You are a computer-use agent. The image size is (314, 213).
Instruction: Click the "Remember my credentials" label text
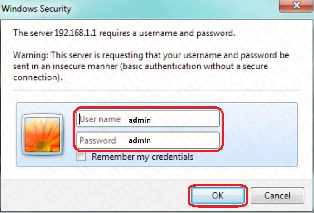[142, 157]
